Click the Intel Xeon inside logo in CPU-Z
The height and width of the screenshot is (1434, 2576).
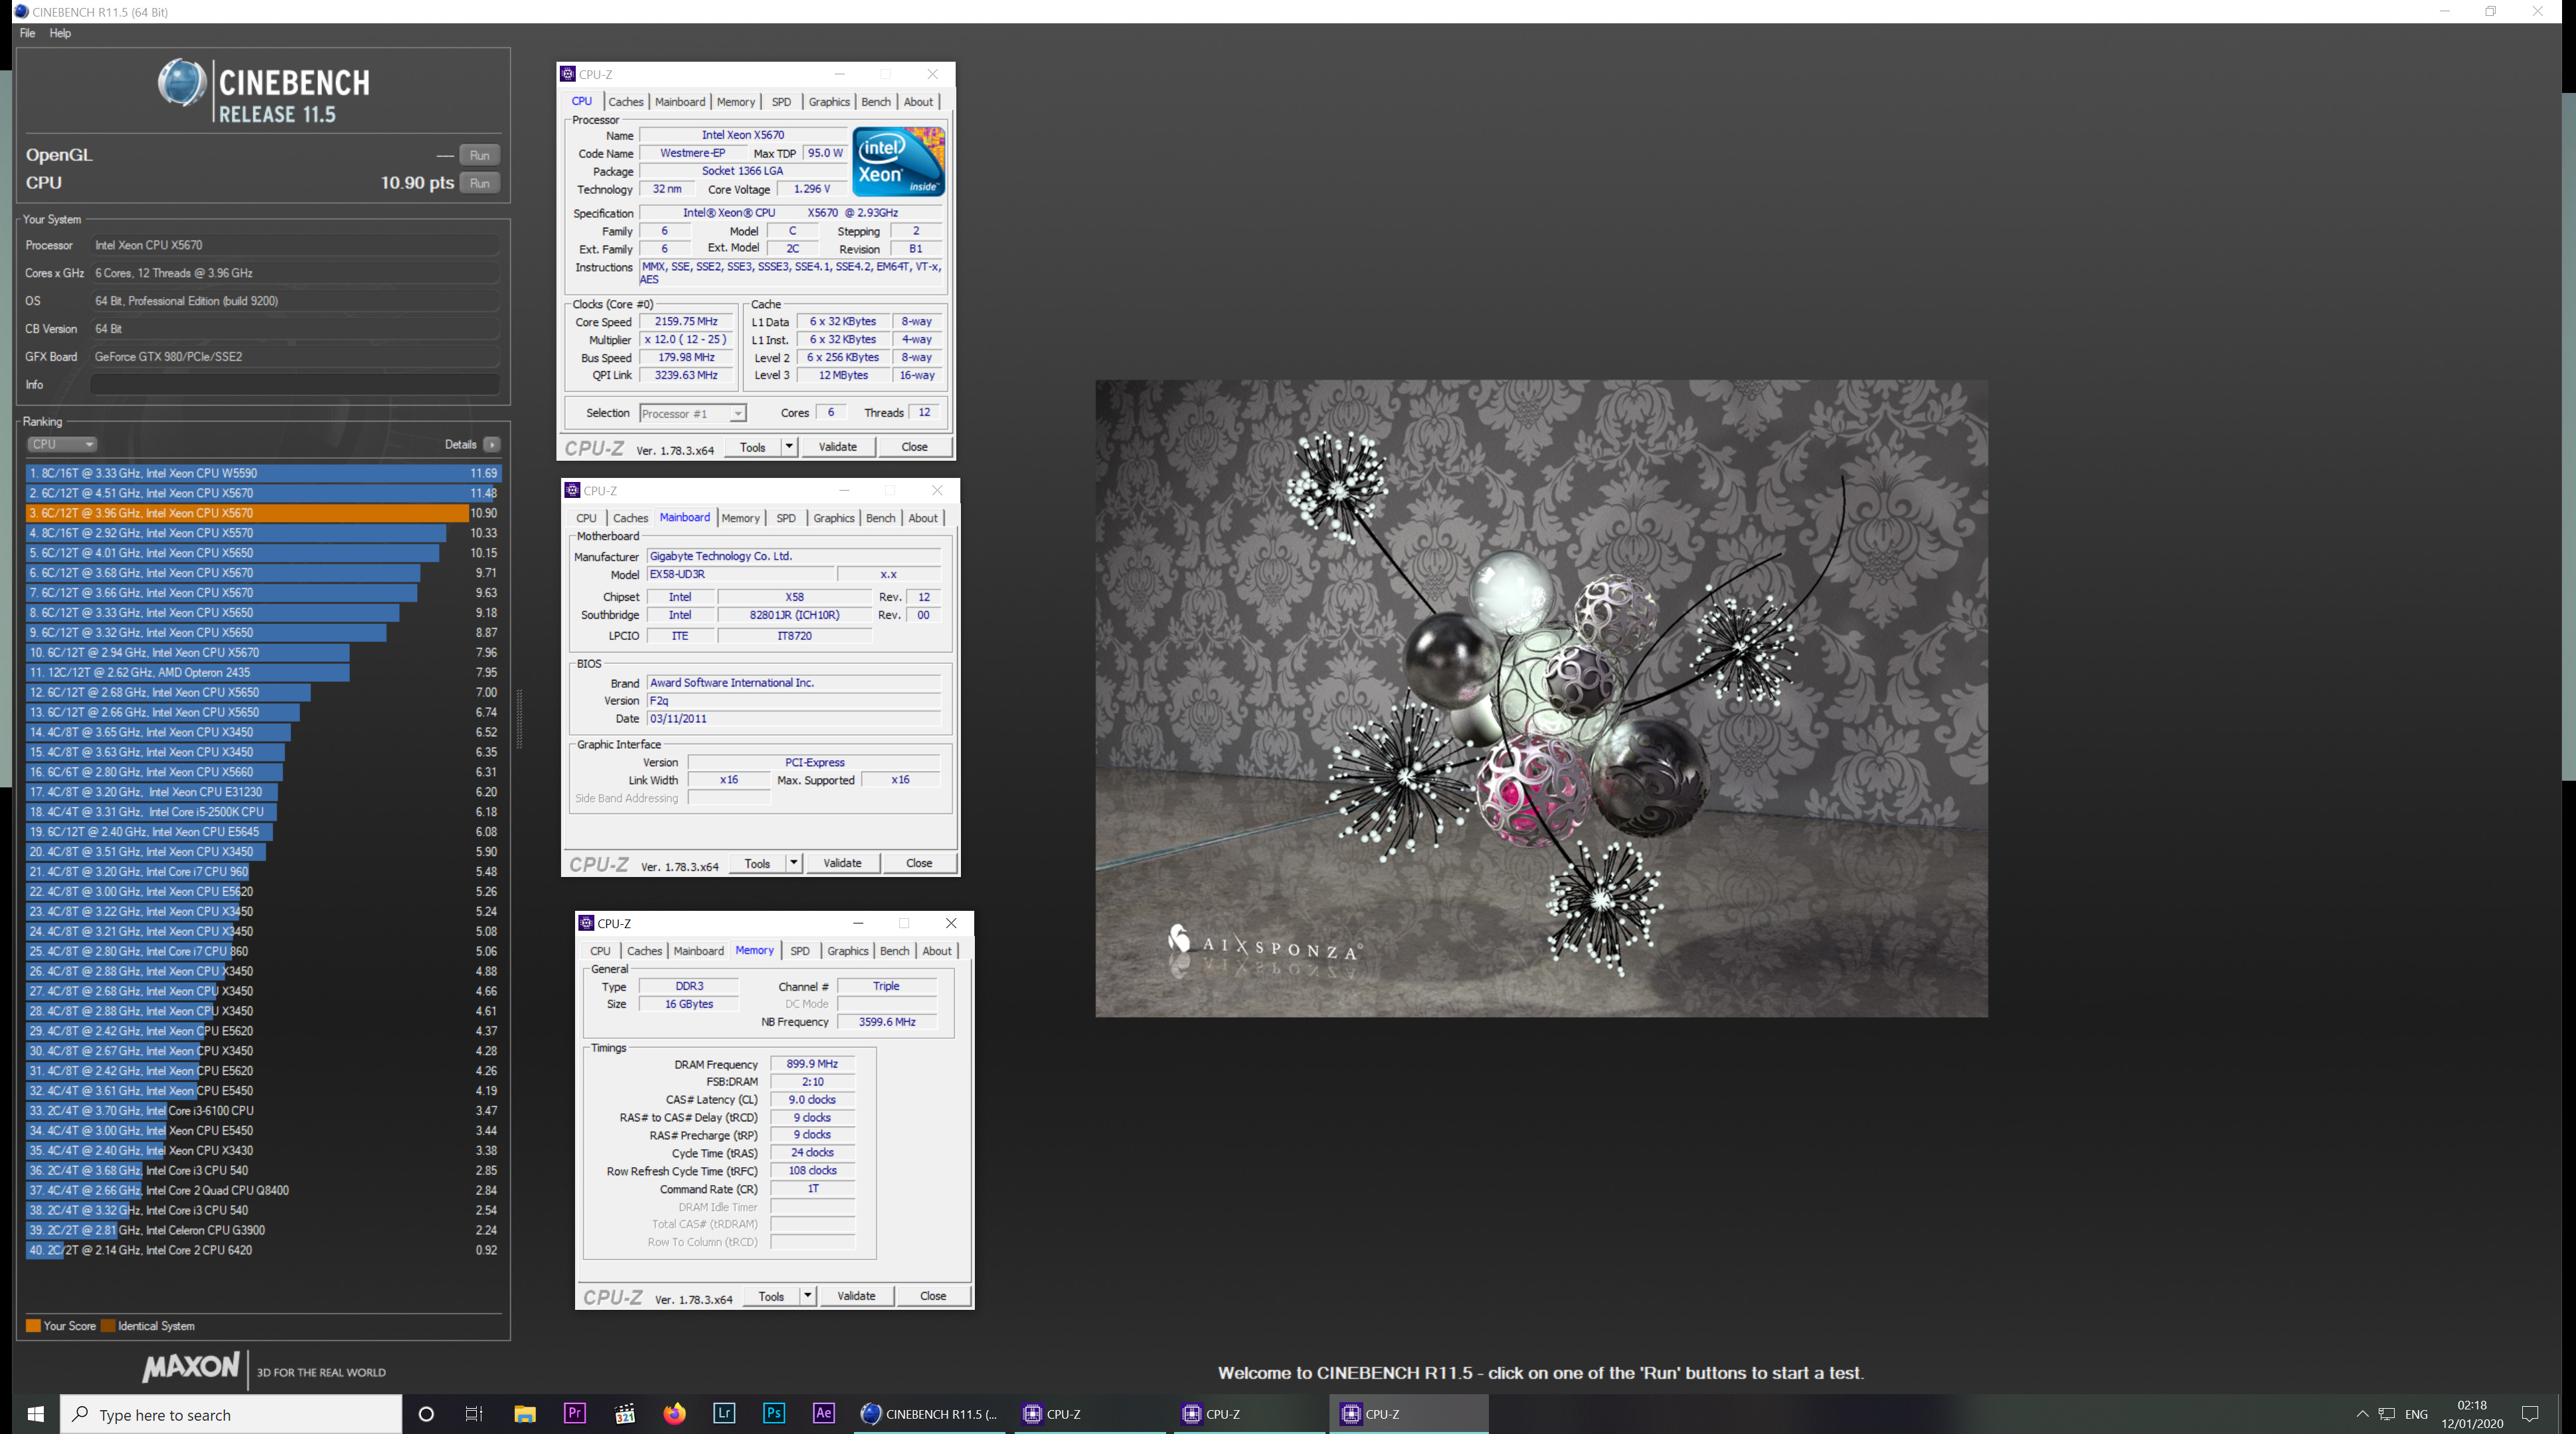point(898,161)
